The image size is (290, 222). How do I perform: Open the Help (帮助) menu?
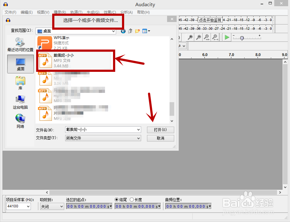click(143, 12)
